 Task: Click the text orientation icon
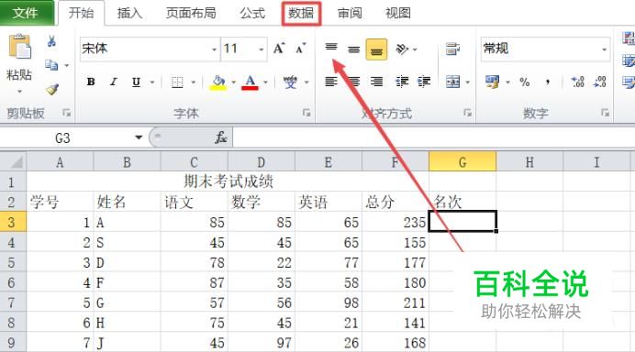coord(401,49)
